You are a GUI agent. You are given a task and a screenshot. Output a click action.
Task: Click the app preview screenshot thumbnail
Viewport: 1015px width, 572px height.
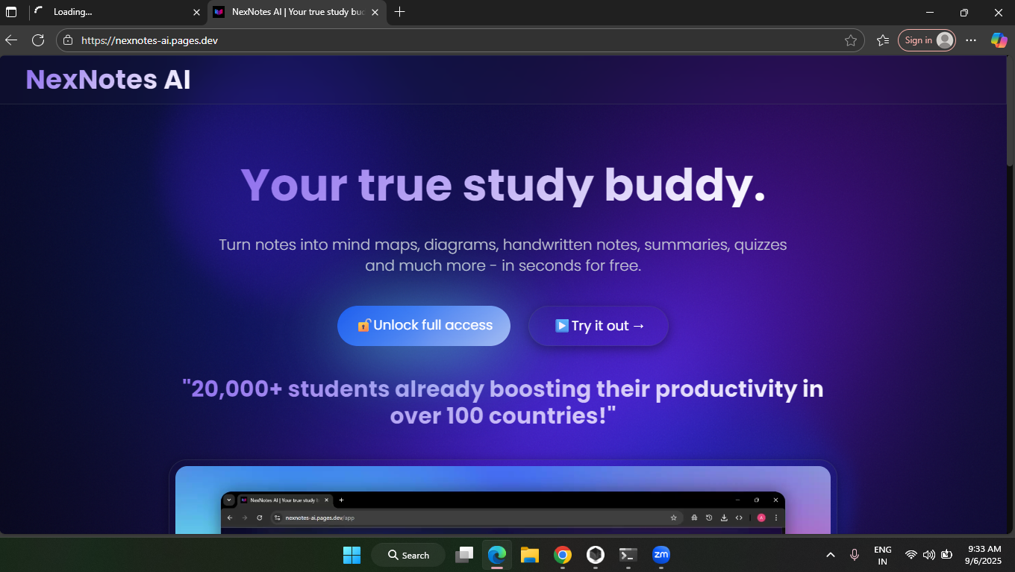(x=503, y=500)
